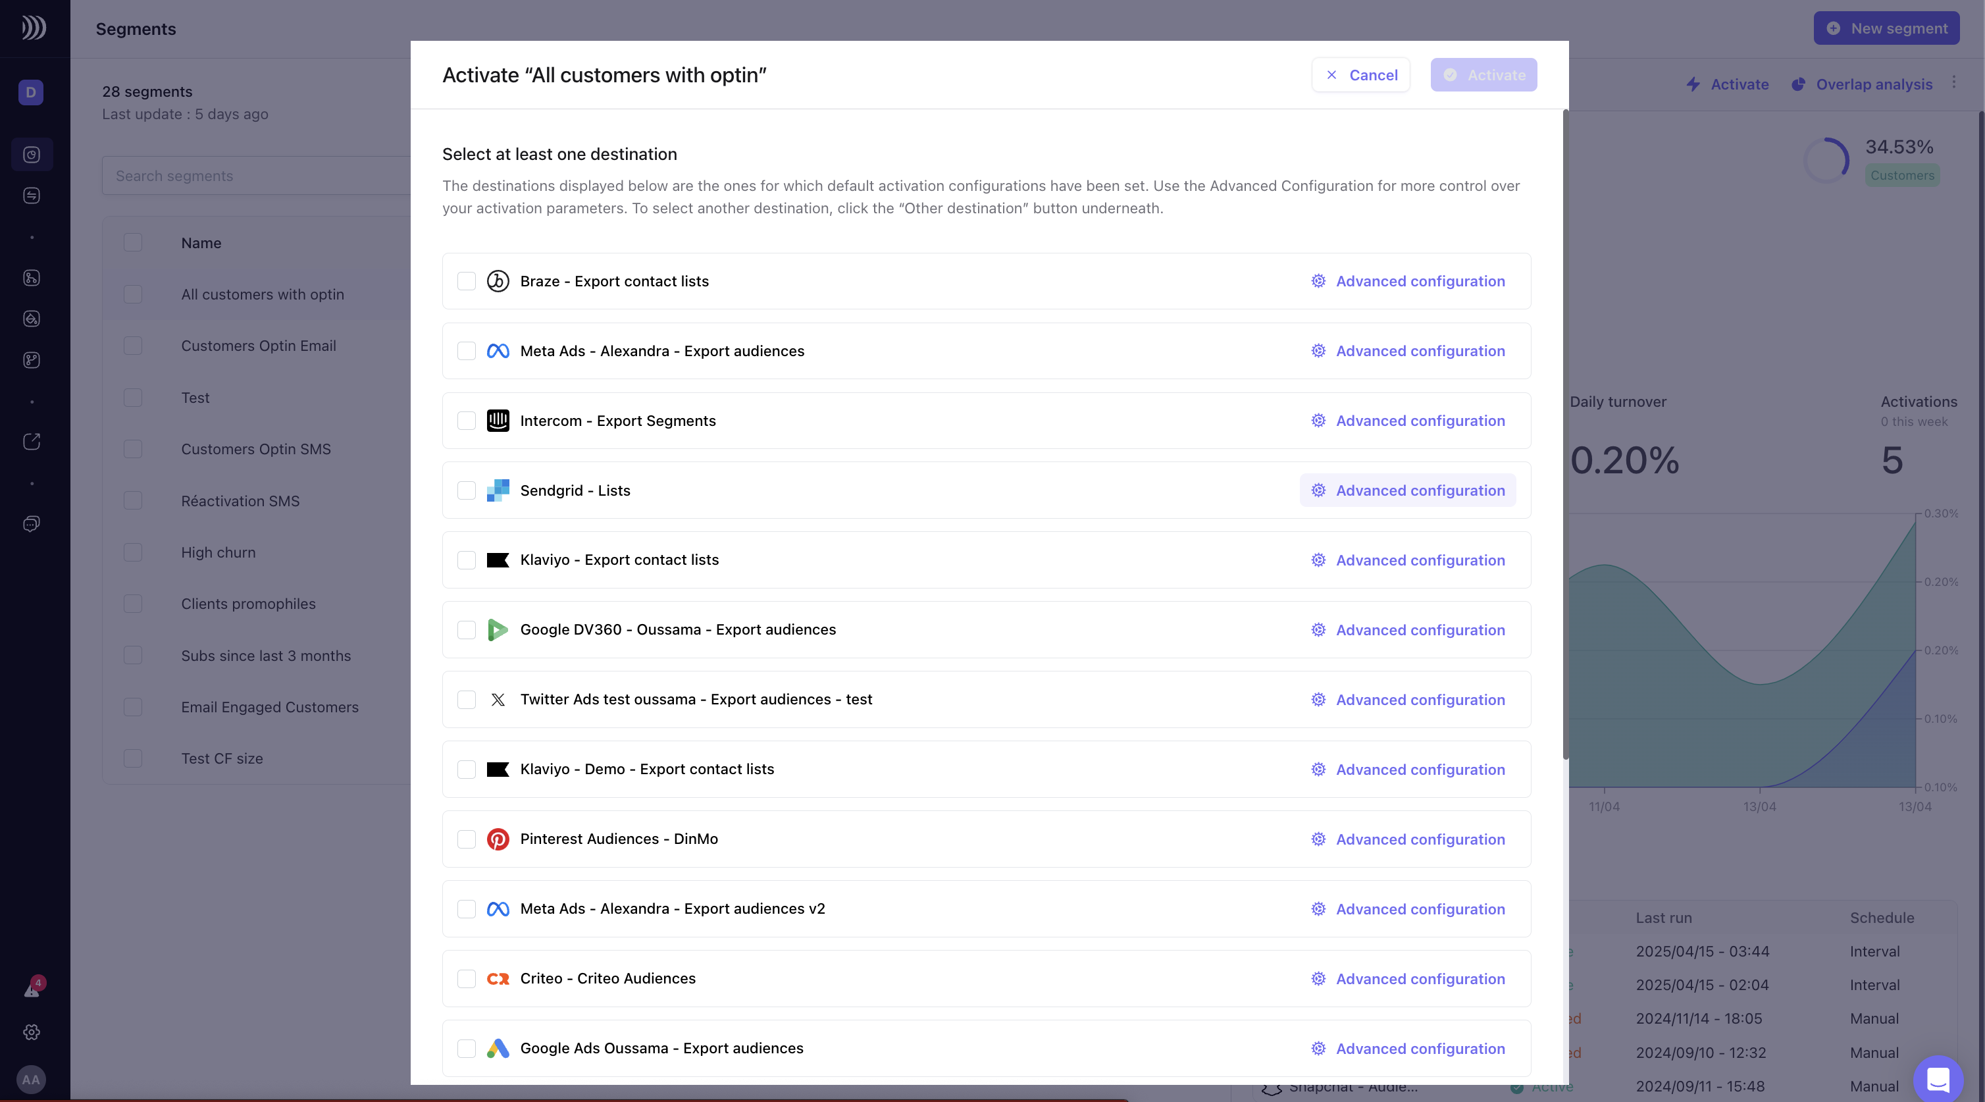Screen dimensions: 1985x1102
Task: Check the Braze Export contact lists destination
Action: click(466, 281)
